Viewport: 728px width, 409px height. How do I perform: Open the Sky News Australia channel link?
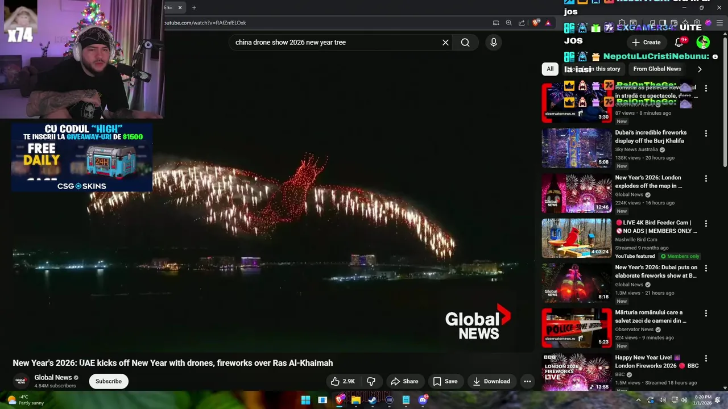pos(636,149)
